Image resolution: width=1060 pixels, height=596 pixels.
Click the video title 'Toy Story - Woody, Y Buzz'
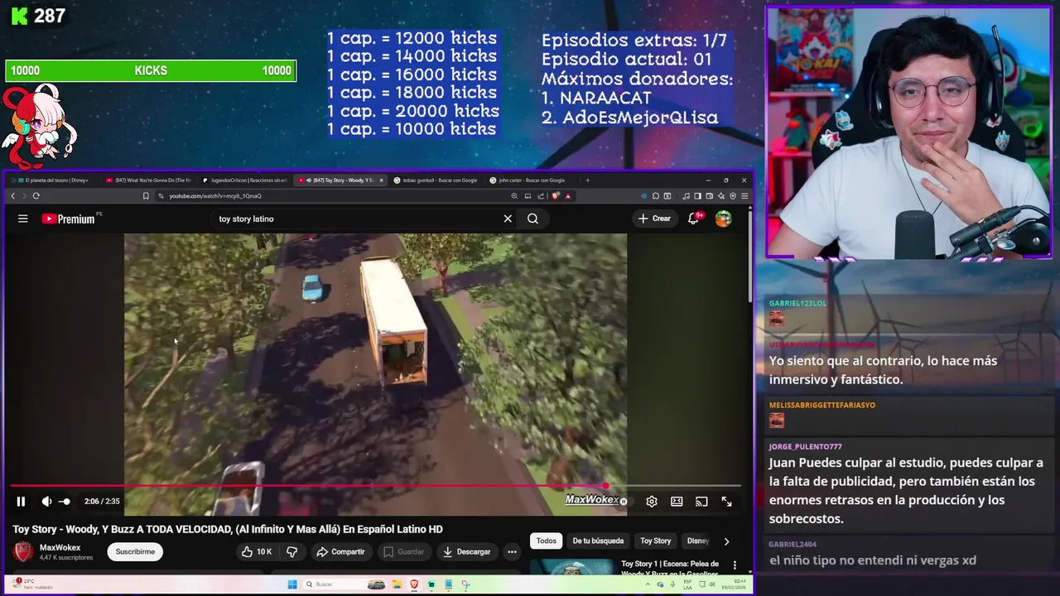pyautogui.click(x=228, y=529)
